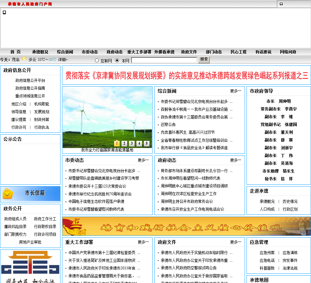This screenshot has height=283, width=311.
Task: Open the 历史情况 link
Action: pyautogui.click(x=290, y=201)
